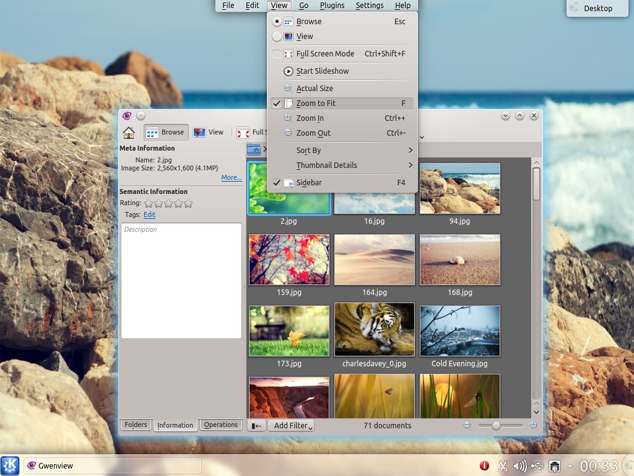Click the zoom in thumbnail magnifier icon

point(533,425)
